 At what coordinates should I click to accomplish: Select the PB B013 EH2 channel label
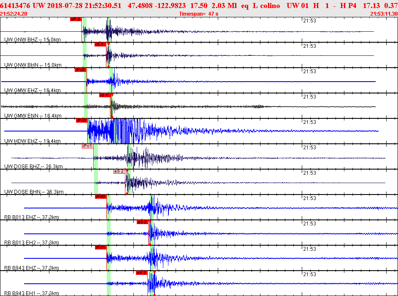tap(32, 243)
